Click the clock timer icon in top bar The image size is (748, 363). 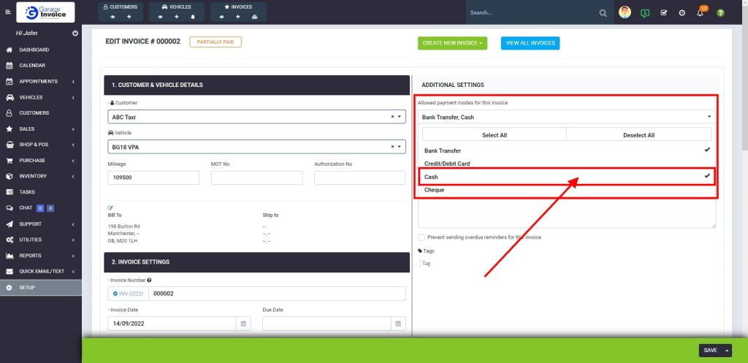682,13
